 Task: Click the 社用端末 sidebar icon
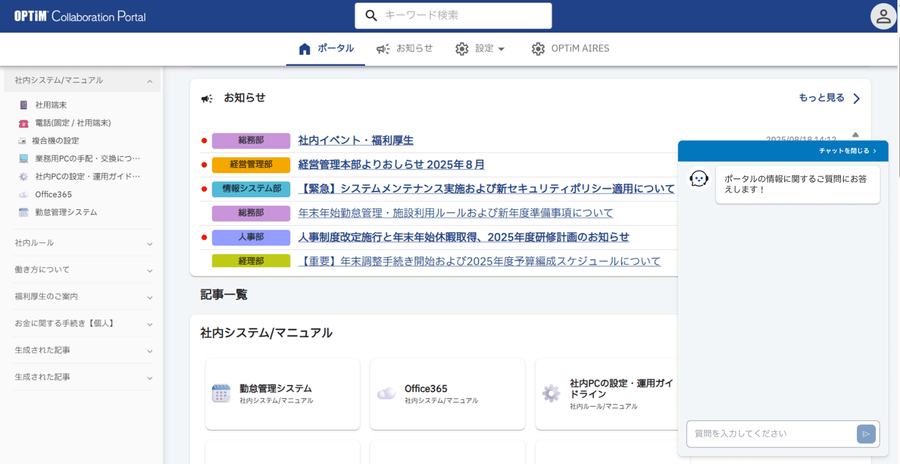(x=24, y=105)
